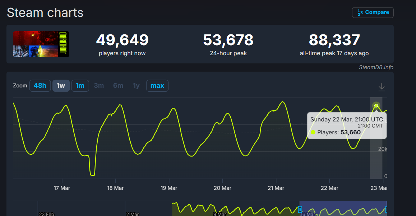416x216 pixels.
Task: Click the 2 Mar label in navigator
Action: (133, 214)
